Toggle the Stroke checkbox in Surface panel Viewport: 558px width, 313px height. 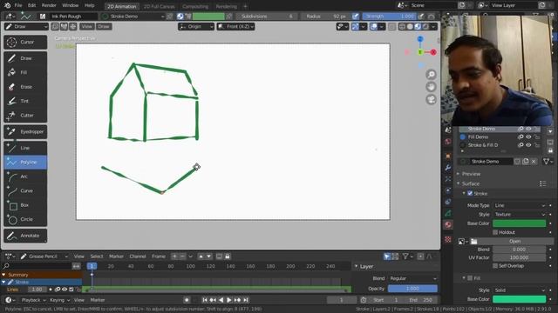click(470, 193)
